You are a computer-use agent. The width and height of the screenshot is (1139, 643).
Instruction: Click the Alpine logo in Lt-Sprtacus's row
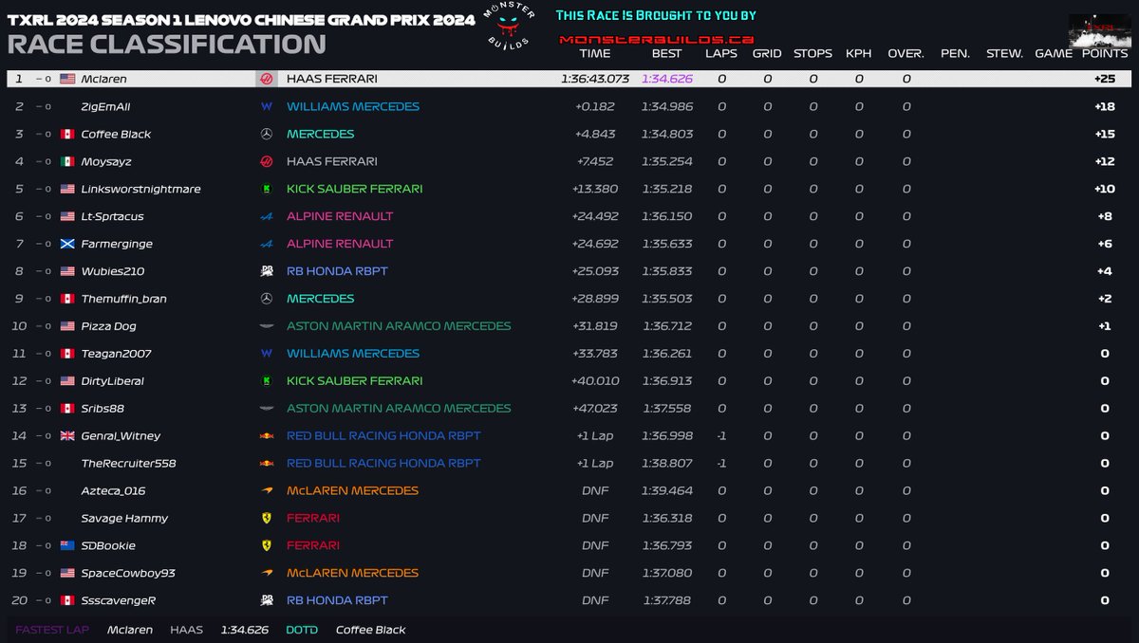point(267,216)
